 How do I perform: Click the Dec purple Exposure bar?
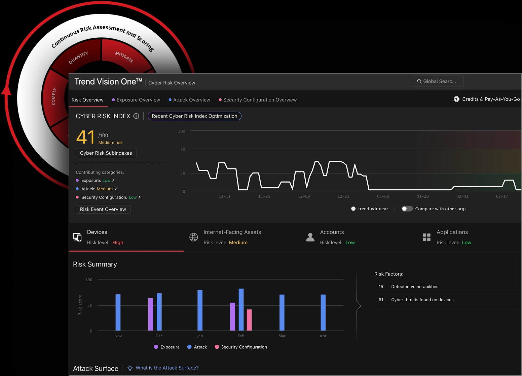click(151, 314)
